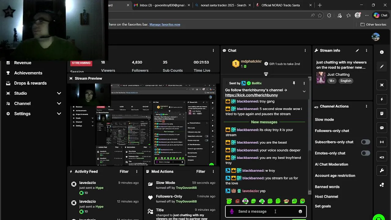Click the Stream Preview video thumbnail

pos(143,124)
